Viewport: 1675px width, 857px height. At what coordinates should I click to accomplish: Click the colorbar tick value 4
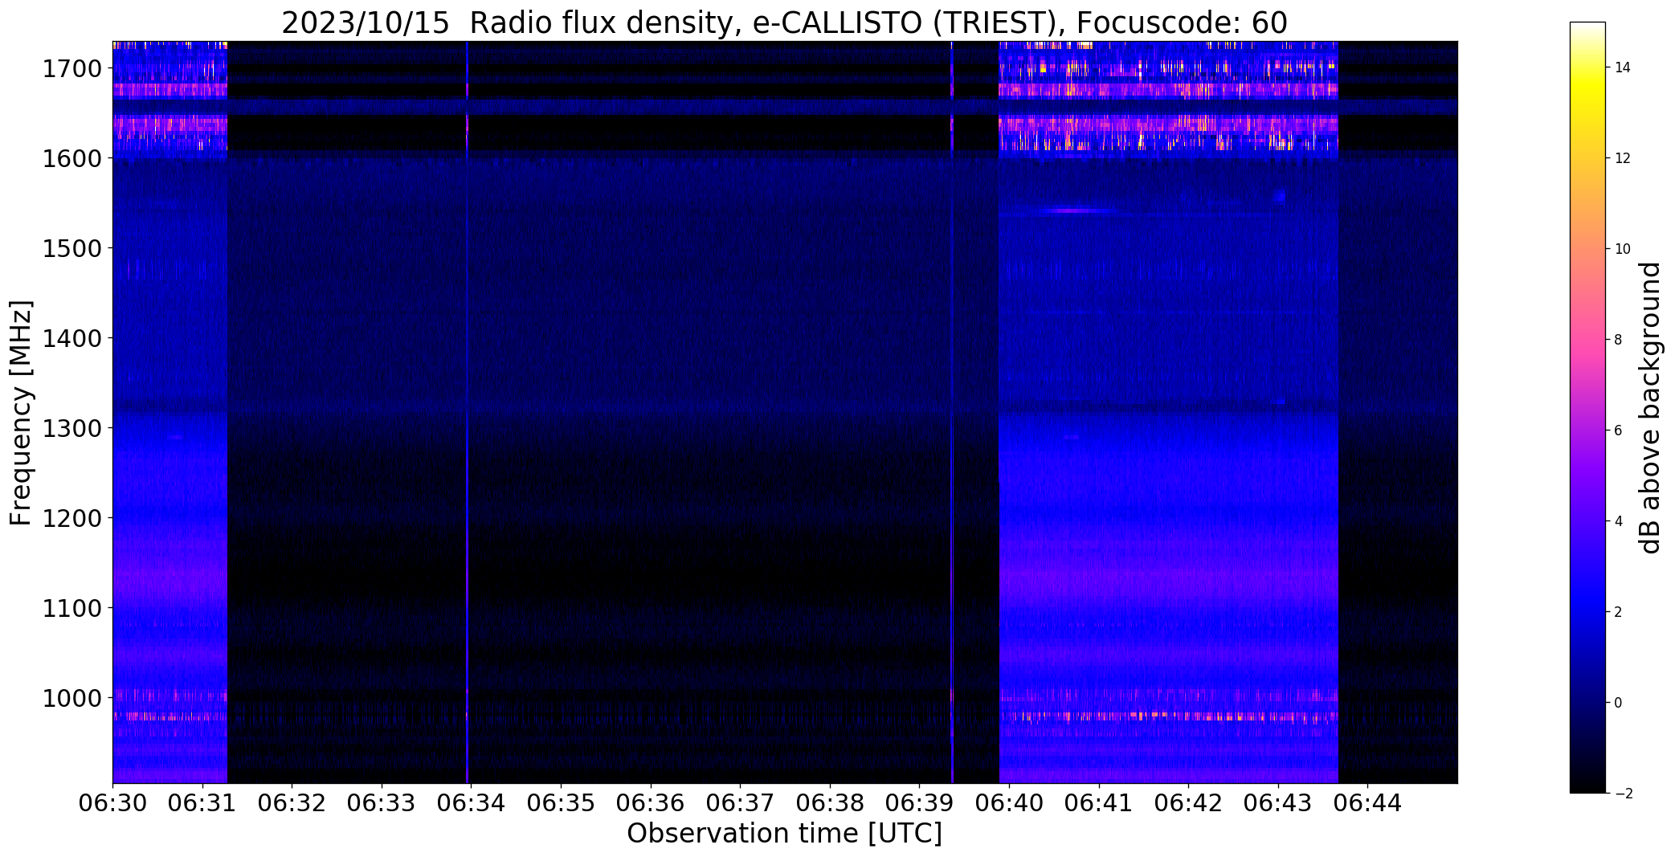click(x=1619, y=521)
